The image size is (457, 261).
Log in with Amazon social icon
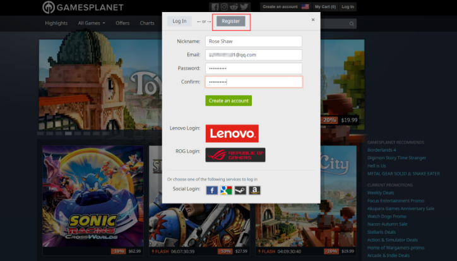(x=254, y=190)
